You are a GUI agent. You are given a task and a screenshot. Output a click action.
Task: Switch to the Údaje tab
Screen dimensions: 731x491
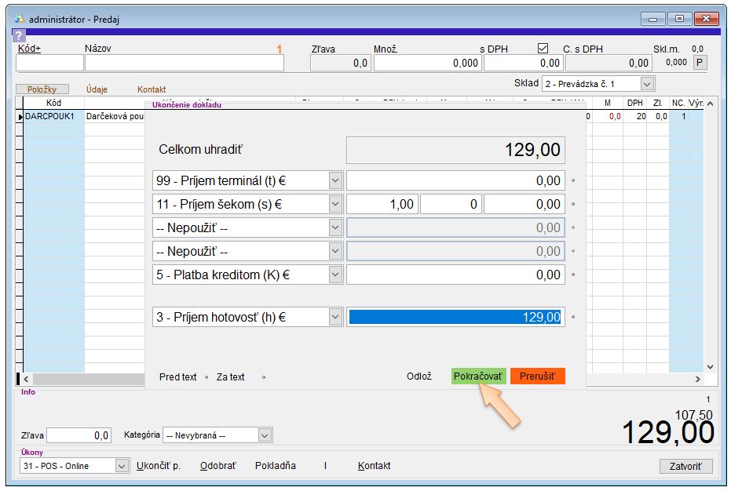97,89
